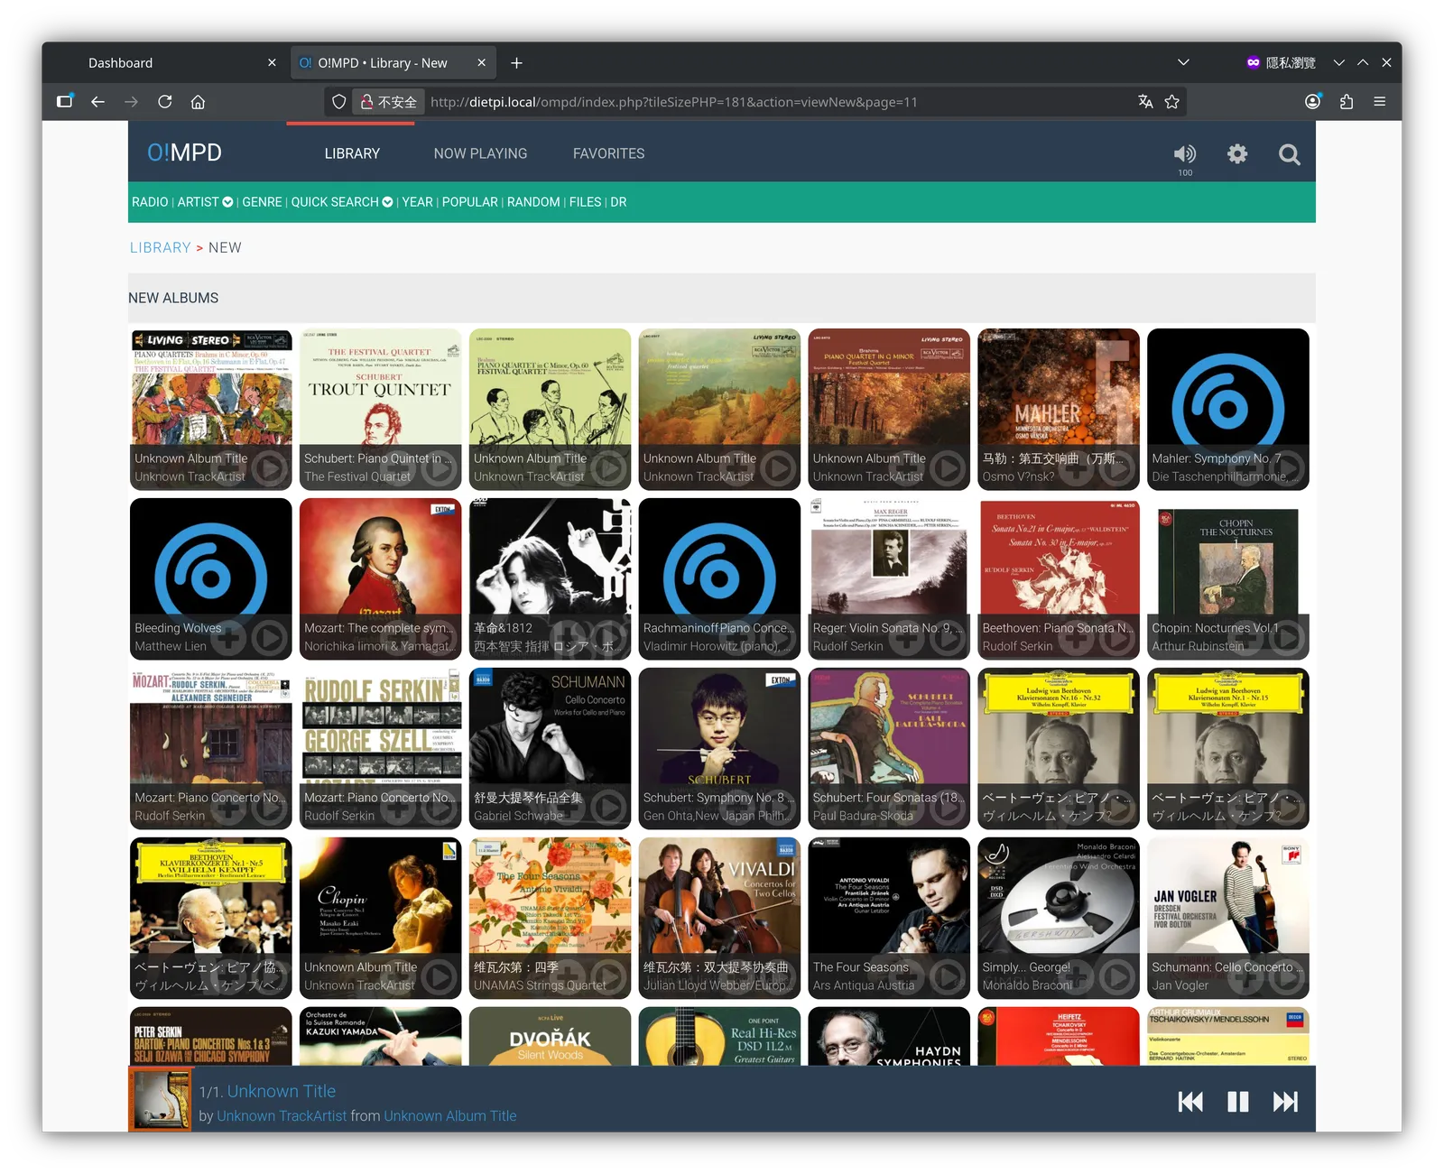Open the search magnifier icon

[1290, 154]
